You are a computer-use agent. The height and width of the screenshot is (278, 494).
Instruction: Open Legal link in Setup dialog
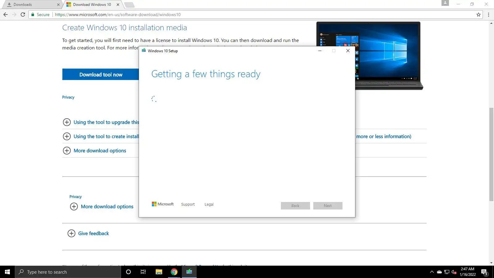coord(209,204)
